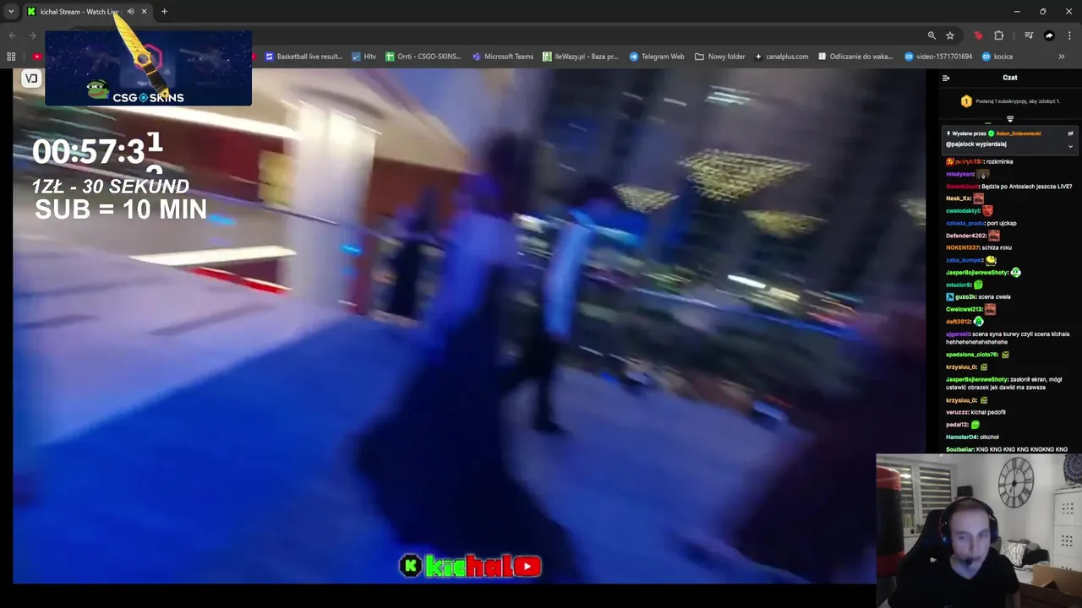This screenshot has height=608, width=1082.
Task: Click the badge icon beside guzo2k
Action: pyautogui.click(x=950, y=297)
